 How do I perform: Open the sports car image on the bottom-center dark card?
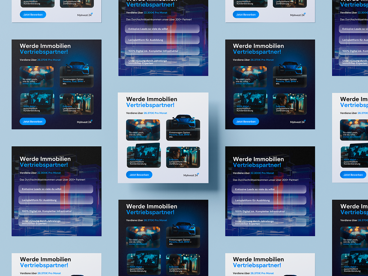click(x=183, y=235)
